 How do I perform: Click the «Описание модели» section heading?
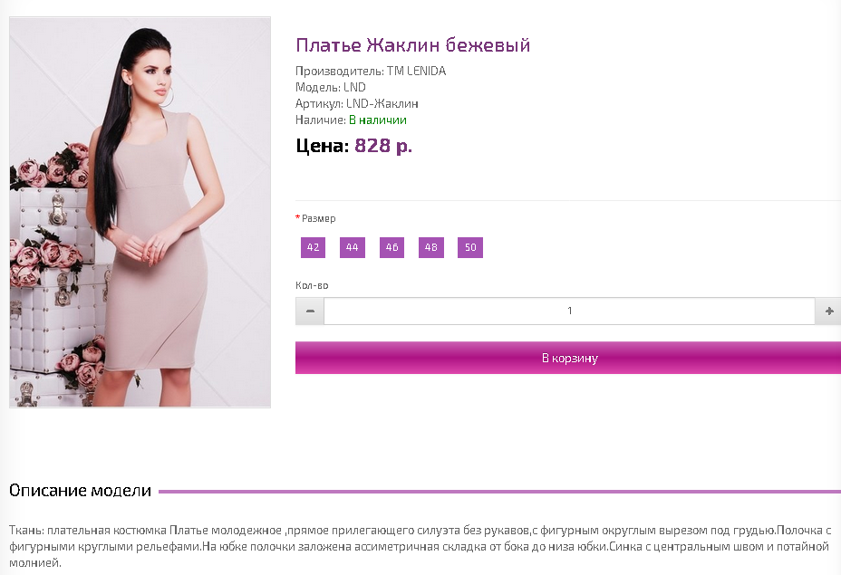pos(80,491)
